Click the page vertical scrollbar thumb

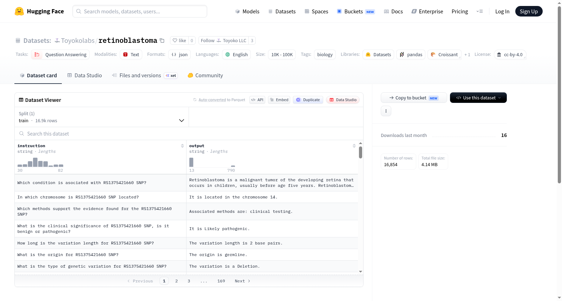click(x=559, y=95)
